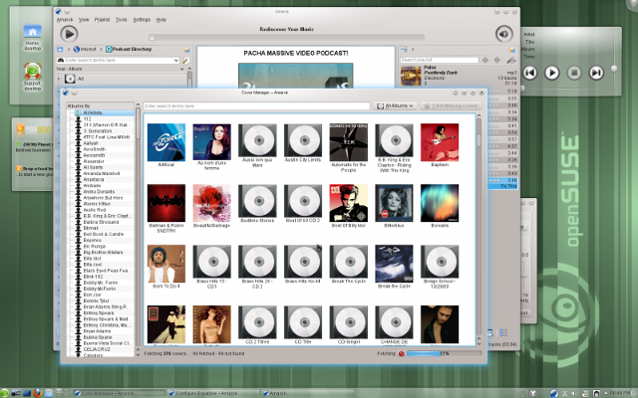Click the volume speaker icon in Amarok
This screenshot has width=638, height=398.
pyautogui.click(x=503, y=34)
